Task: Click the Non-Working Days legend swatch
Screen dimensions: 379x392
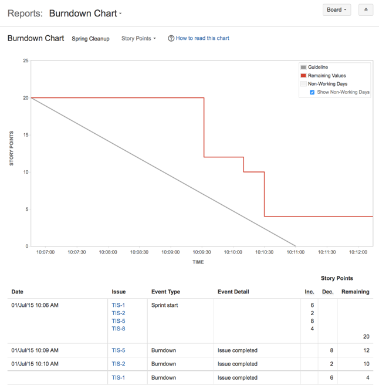Action: coord(303,84)
